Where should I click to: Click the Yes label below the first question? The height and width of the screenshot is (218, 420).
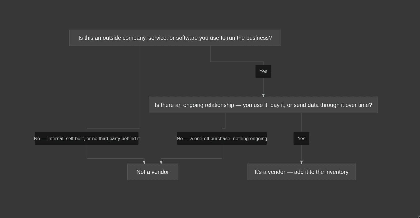coord(263,71)
